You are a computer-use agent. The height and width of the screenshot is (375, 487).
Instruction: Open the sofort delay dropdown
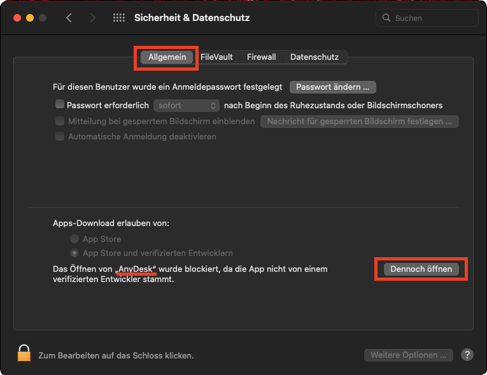[x=187, y=106]
